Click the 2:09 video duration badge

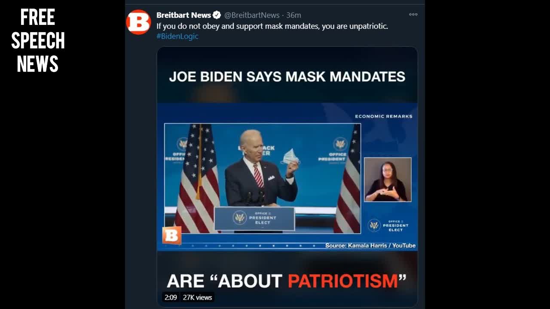171,297
